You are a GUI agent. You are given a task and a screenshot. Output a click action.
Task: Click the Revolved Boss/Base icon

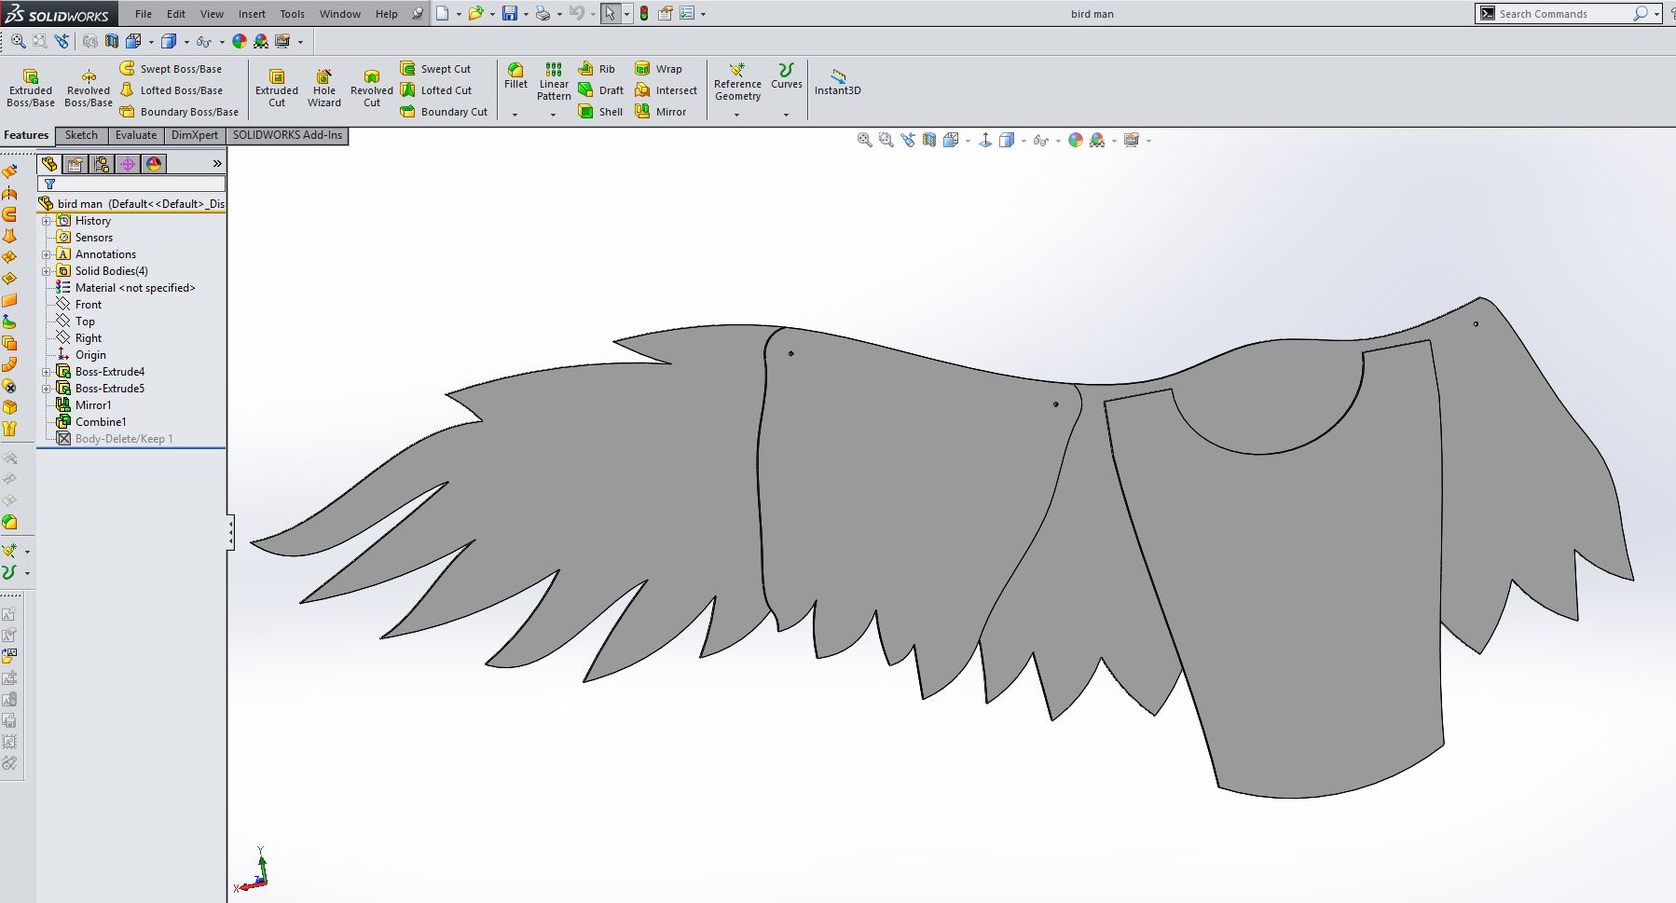89,88
